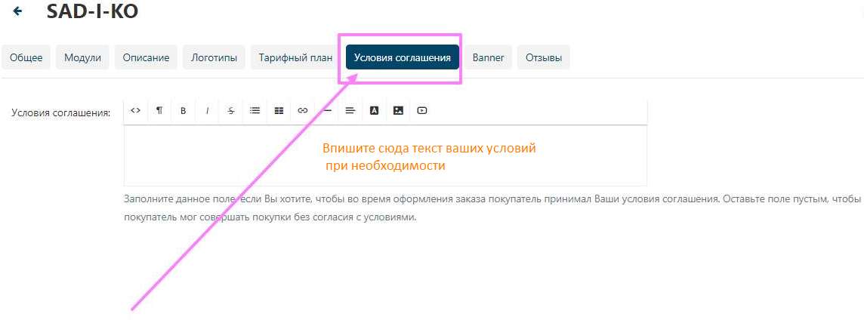
Task: Toggle HTML source code view
Action: (x=135, y=111)
